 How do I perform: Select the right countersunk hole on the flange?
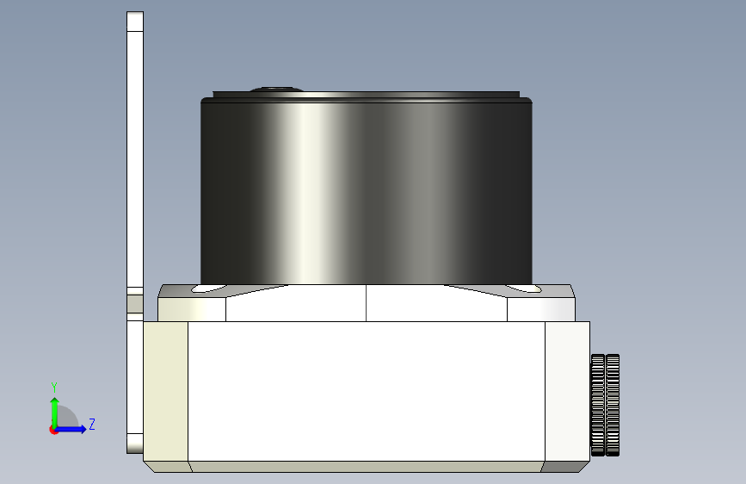(x=524, y=289)
